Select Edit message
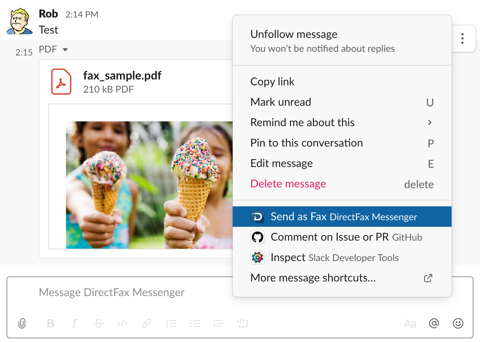The image size is (480, 342). tap(342, 163)
